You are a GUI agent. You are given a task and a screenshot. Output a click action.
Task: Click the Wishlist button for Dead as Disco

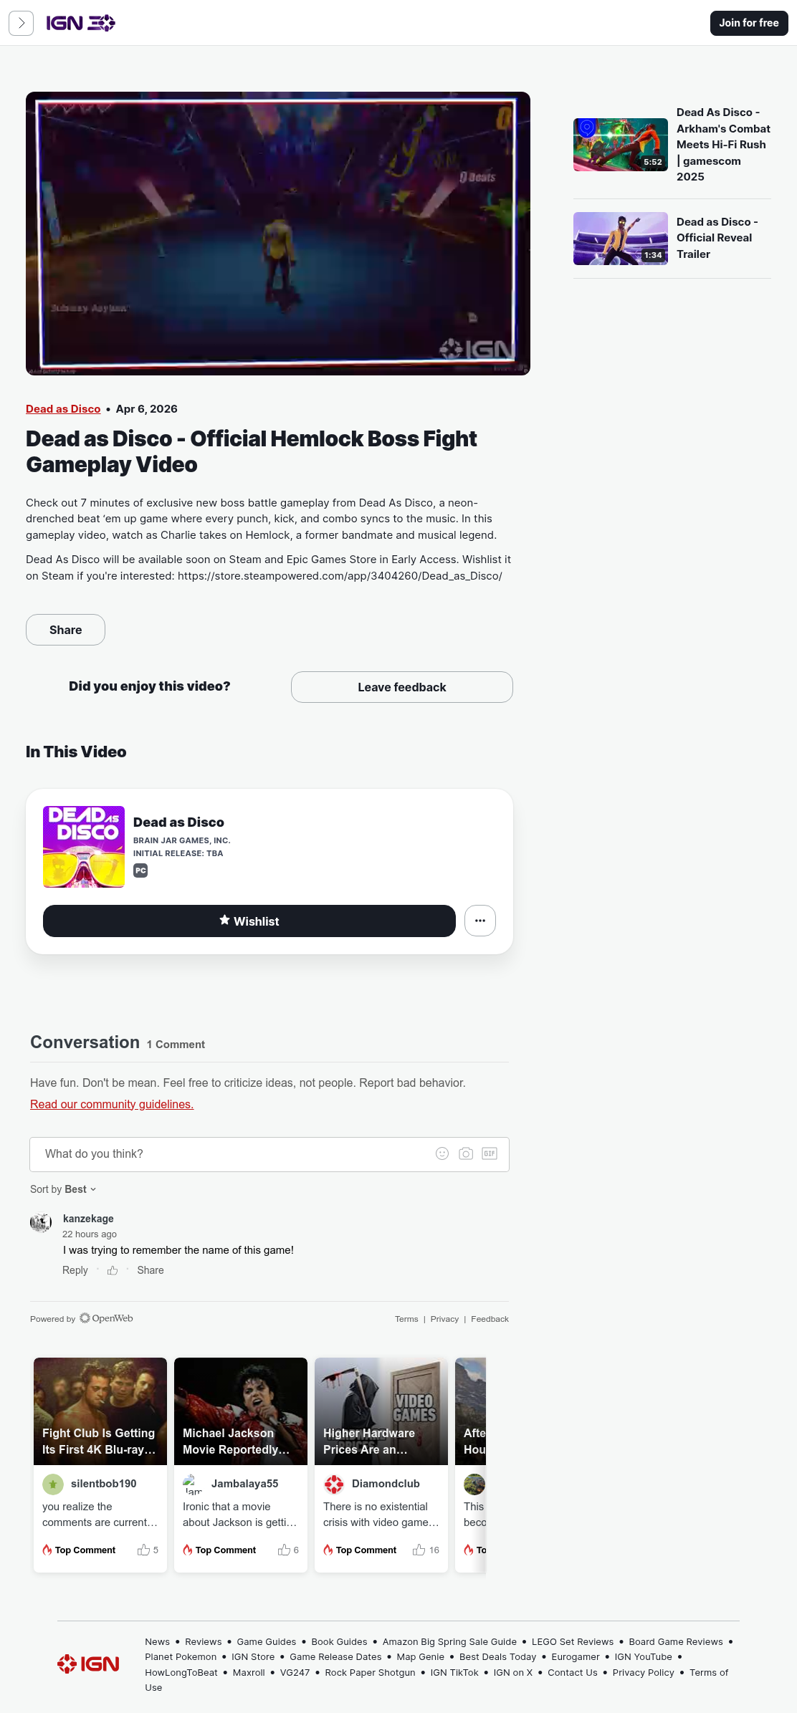tap(249, 921)
